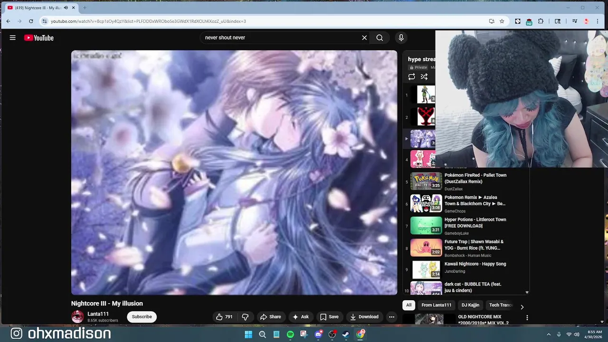Mute the tab audio speaker icon

[66, 8]
